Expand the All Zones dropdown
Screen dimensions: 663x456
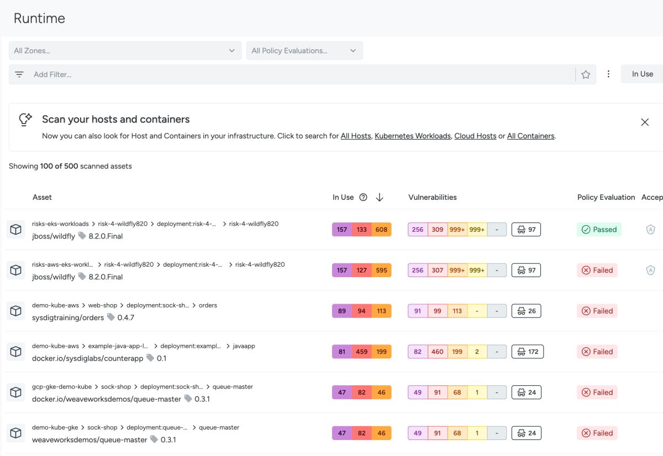125,51
